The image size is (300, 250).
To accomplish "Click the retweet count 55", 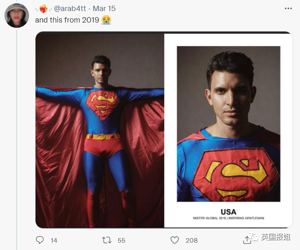I will pos(122,241).
